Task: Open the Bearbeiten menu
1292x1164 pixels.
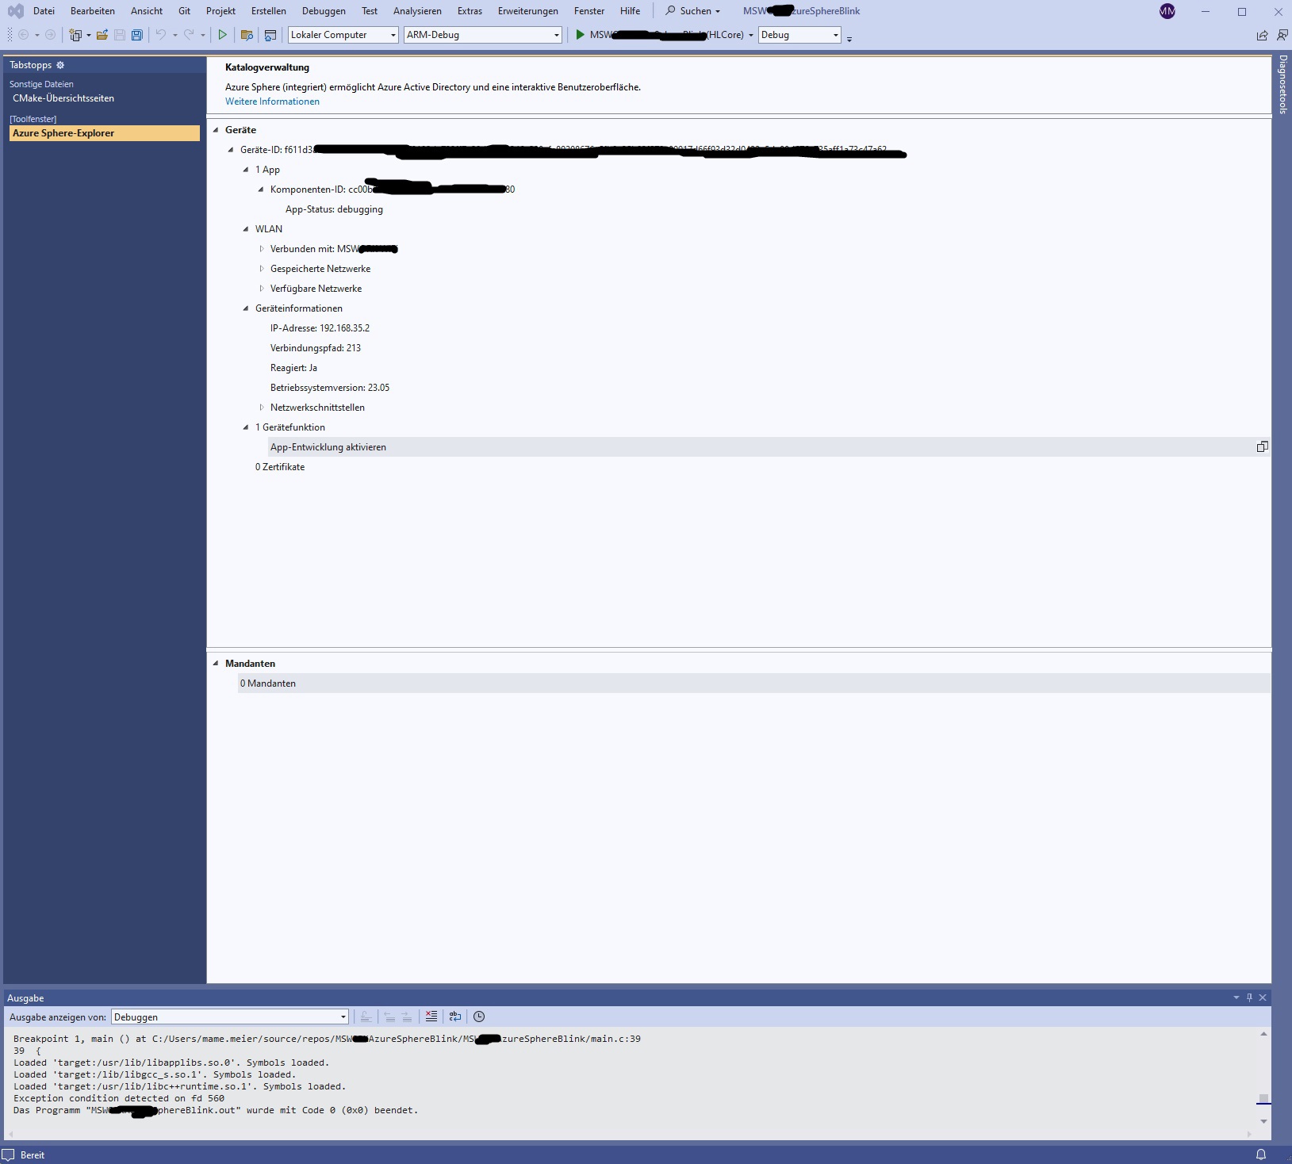Action: click(93, 11)
